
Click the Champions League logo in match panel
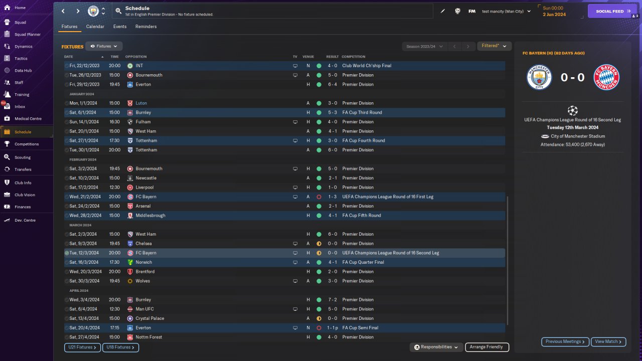point(572,110)
